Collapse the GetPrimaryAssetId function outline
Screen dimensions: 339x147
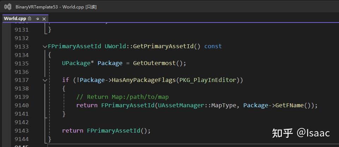(44, 46)
